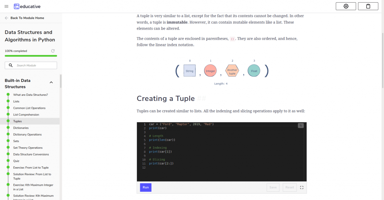Open the Lists lesson

click(16, 101)
